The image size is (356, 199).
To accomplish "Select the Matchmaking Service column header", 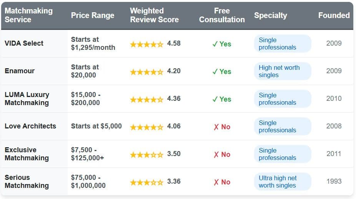I will click(28, 15).
